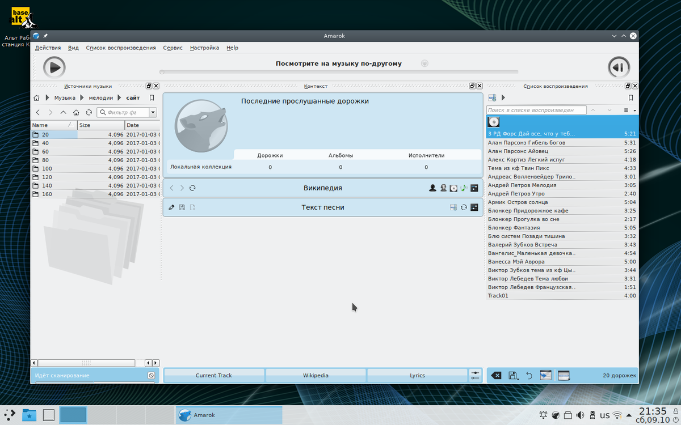Expand breadcrumb arrow before сайт

[x=120, y=97]
